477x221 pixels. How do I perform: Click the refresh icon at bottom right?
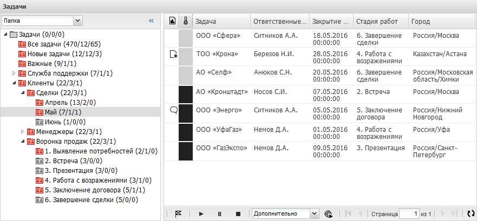[x=471, y=214]
